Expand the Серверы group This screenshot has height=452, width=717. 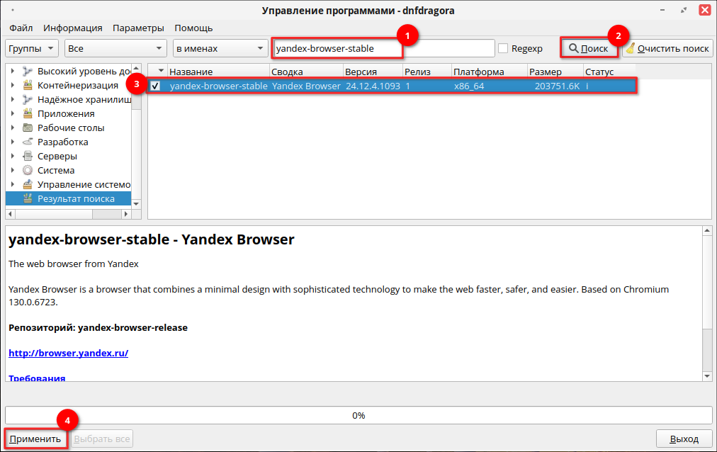point(13,157)
